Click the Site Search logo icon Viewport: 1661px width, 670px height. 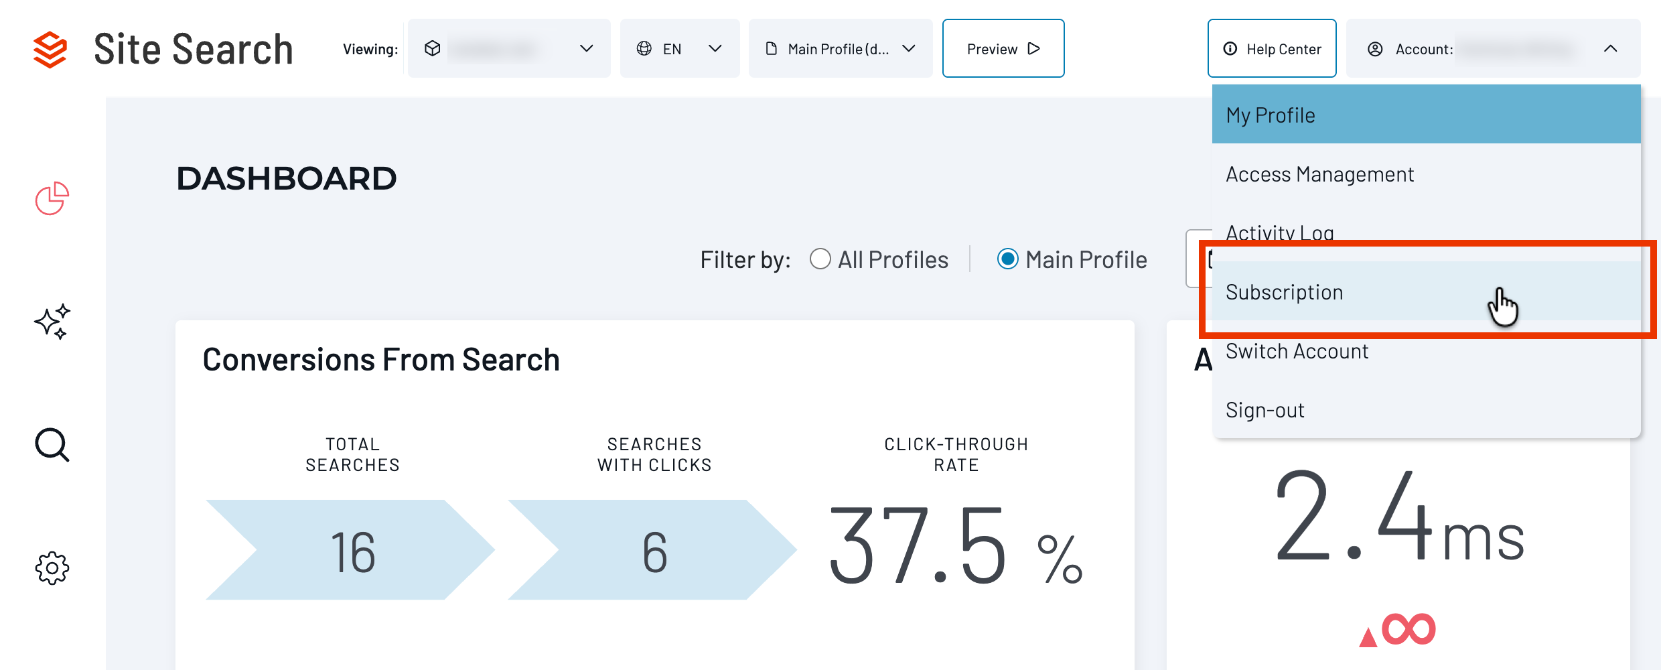pos(50,50)
